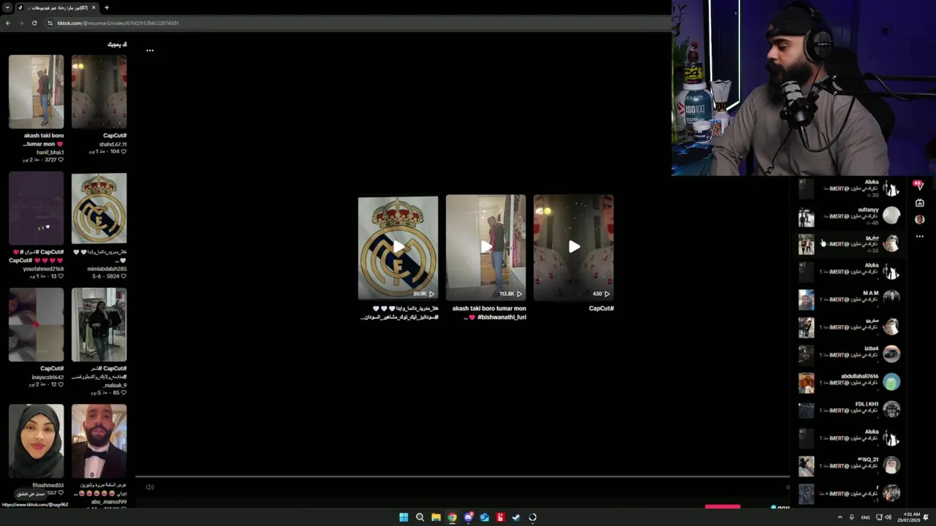Viewport: 936px width, 526px height.
Task: Open Discord from taskbar
Action: click(468, 517)
